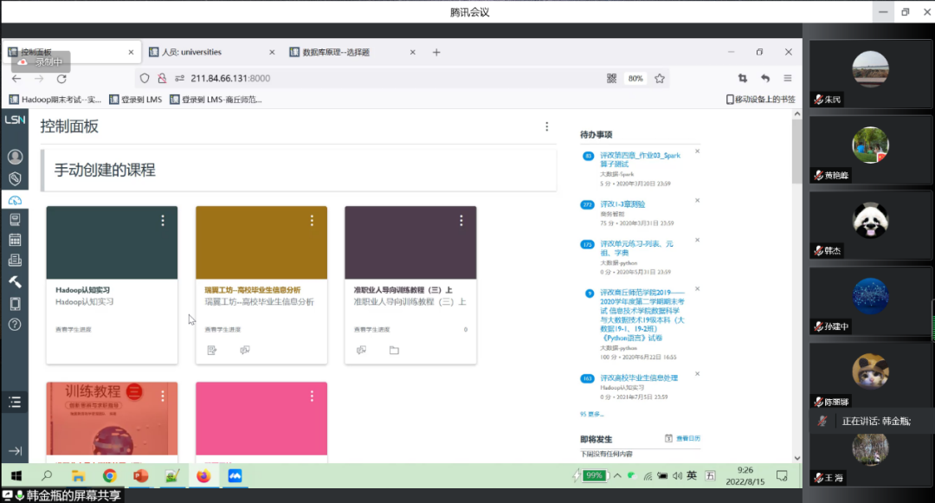Image resolution: width=935 pixels, height=503 pixels.
Task: Open the 登录到 LMS bookmark
Action: pyautogui.click(x=135, y=100)
